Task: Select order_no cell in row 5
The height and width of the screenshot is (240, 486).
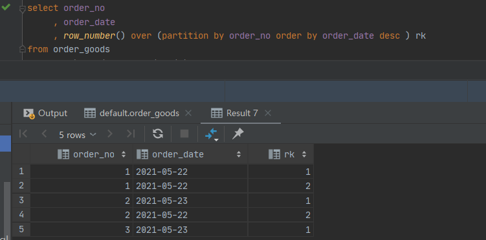Action: (x=82, y=230)
